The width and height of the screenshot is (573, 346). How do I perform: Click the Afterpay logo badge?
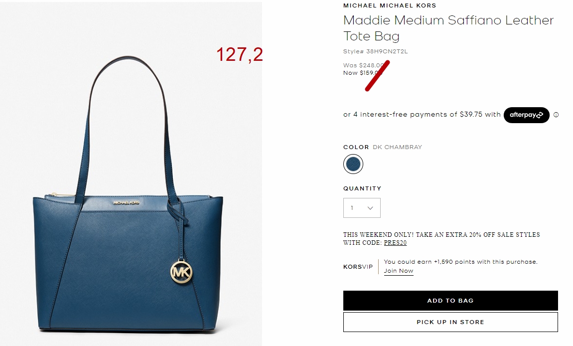(526, 115)
